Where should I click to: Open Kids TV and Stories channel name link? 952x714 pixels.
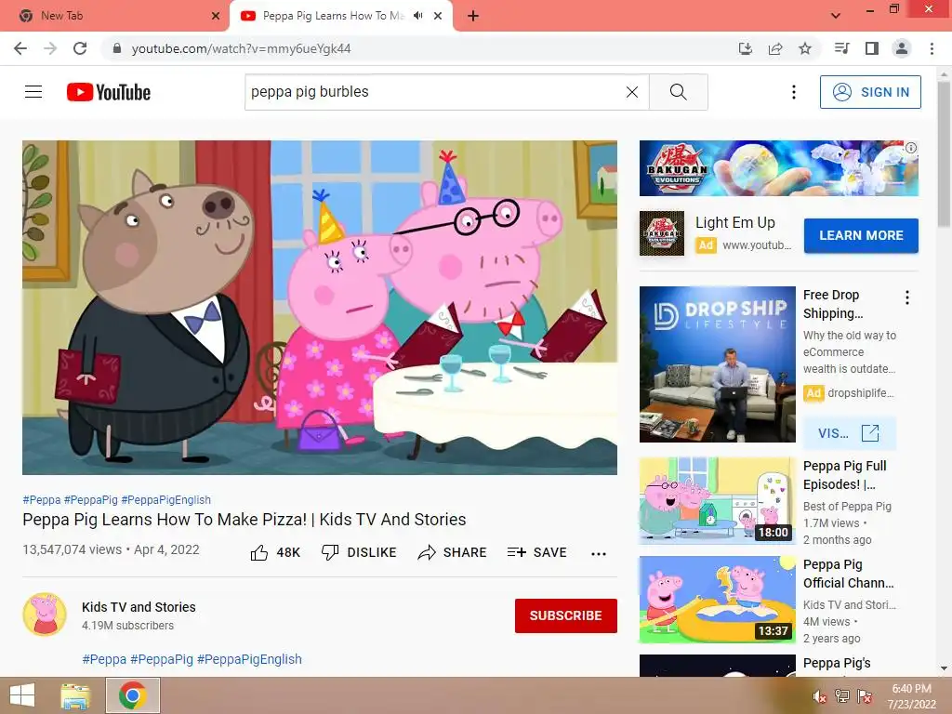139,607
